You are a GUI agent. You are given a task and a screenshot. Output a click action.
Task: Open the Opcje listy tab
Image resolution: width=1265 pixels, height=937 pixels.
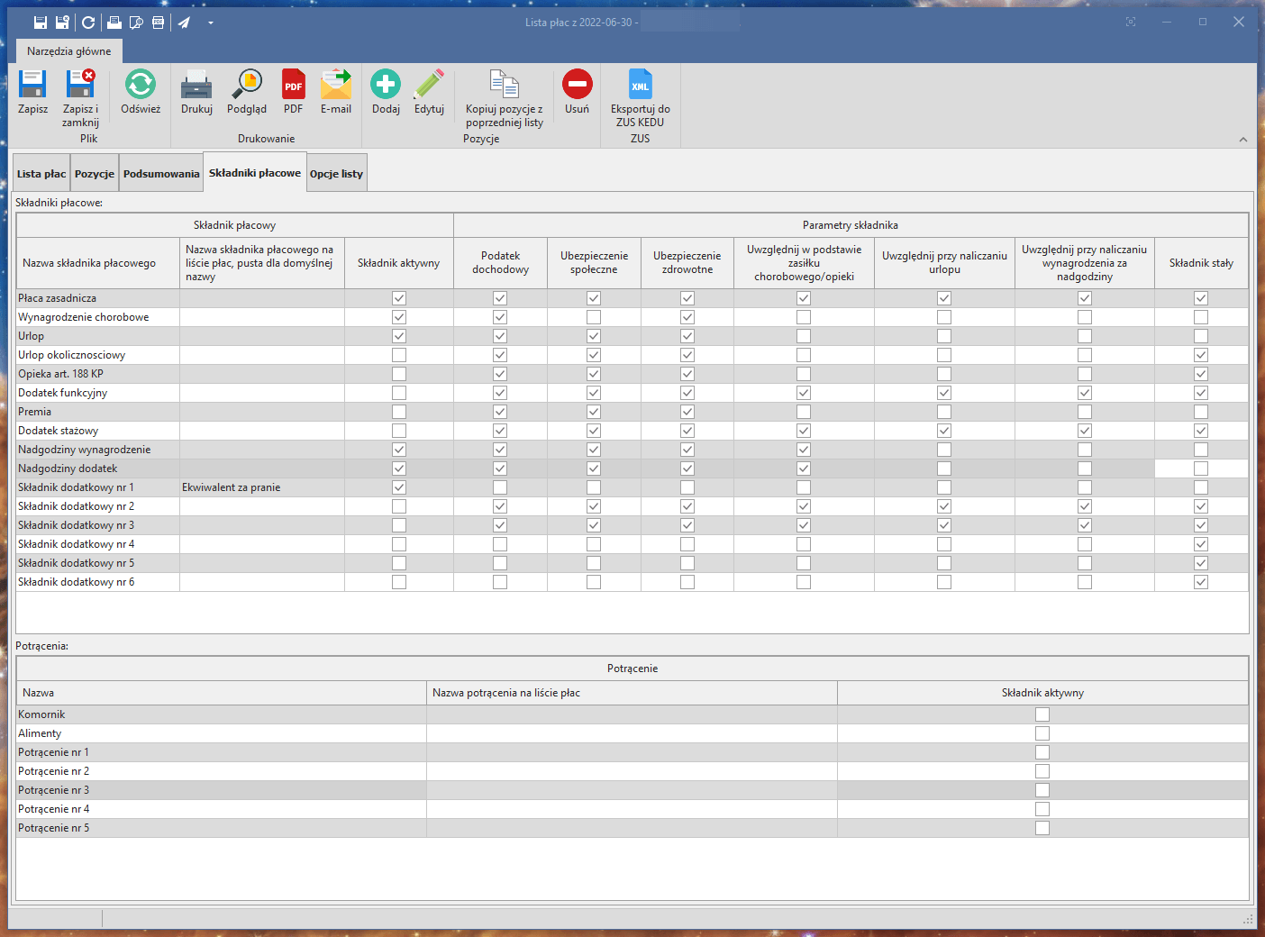336,174
